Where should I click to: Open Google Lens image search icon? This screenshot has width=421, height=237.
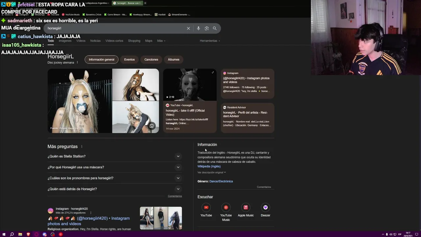(207, 28)
